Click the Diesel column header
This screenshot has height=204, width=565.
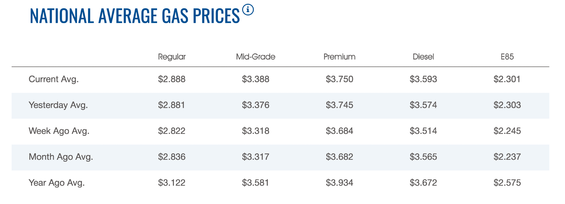tap(423, 57)
